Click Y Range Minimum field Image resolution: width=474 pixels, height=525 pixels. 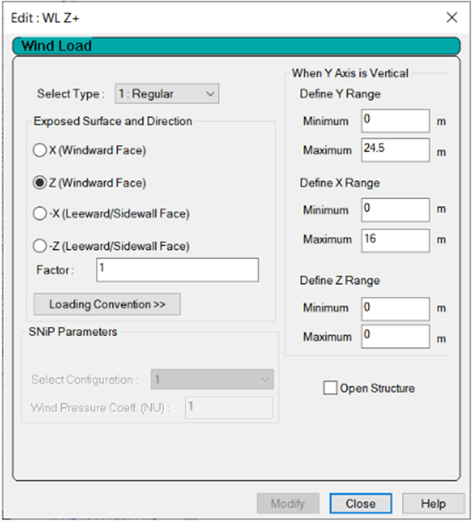point(395,121)
